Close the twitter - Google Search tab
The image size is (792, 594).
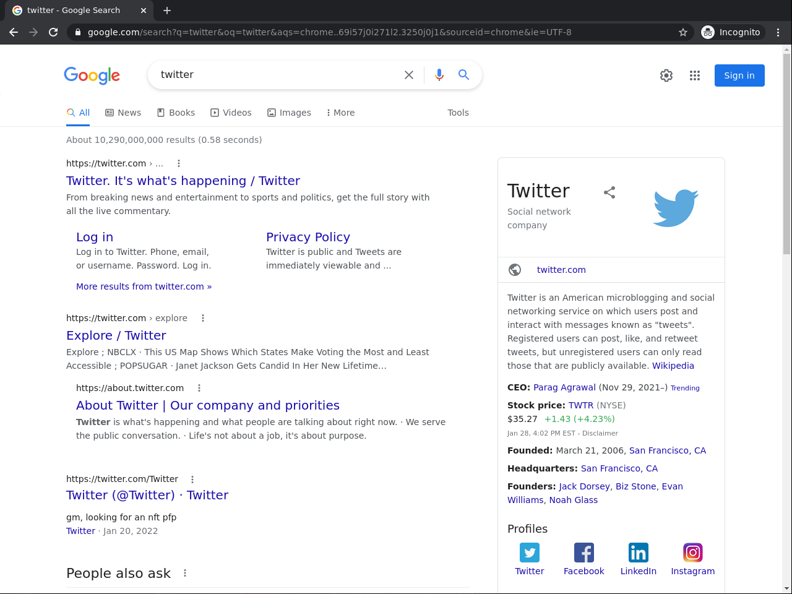click(x=144, y=11)
